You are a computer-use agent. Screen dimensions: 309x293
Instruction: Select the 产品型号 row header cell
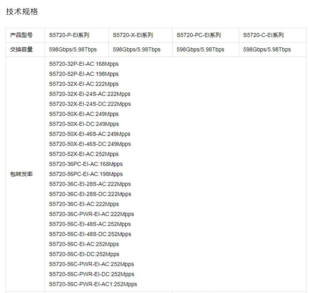click(25, 35)
